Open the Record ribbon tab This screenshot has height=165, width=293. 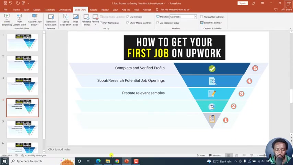point(94,10)
